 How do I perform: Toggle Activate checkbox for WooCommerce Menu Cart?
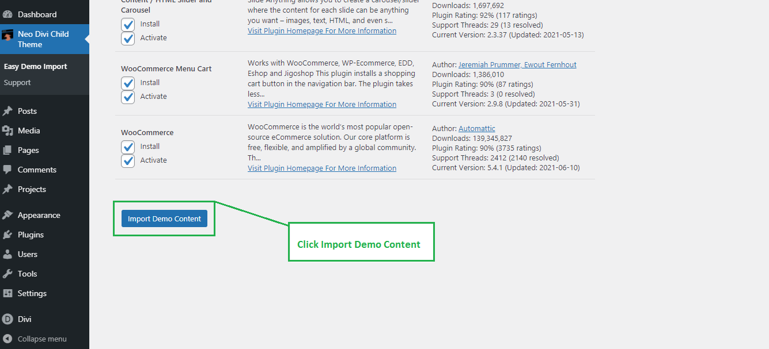coord(128,97)
